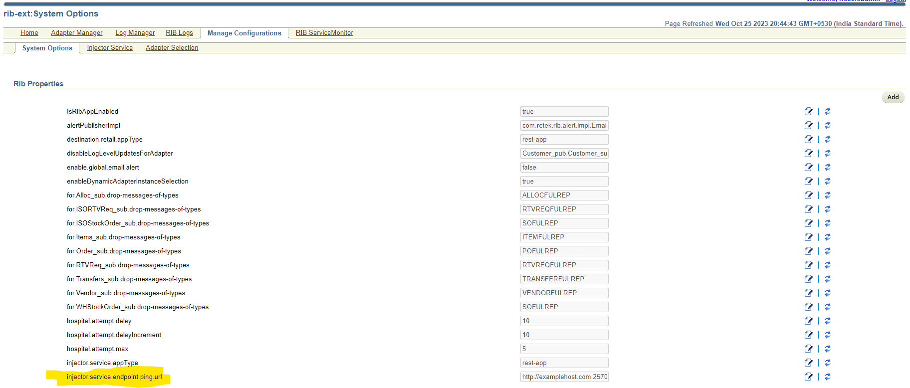Switch to RIB Logs tab
This screenshot has width=910, height=388.
(x=179, y=32)
